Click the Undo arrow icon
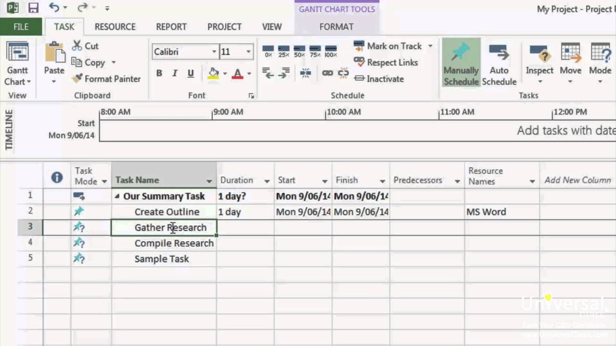616x346 pixels. click(x=54, y=8)
